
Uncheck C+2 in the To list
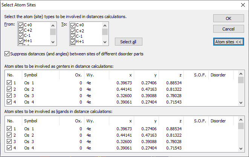coord(73,31)
